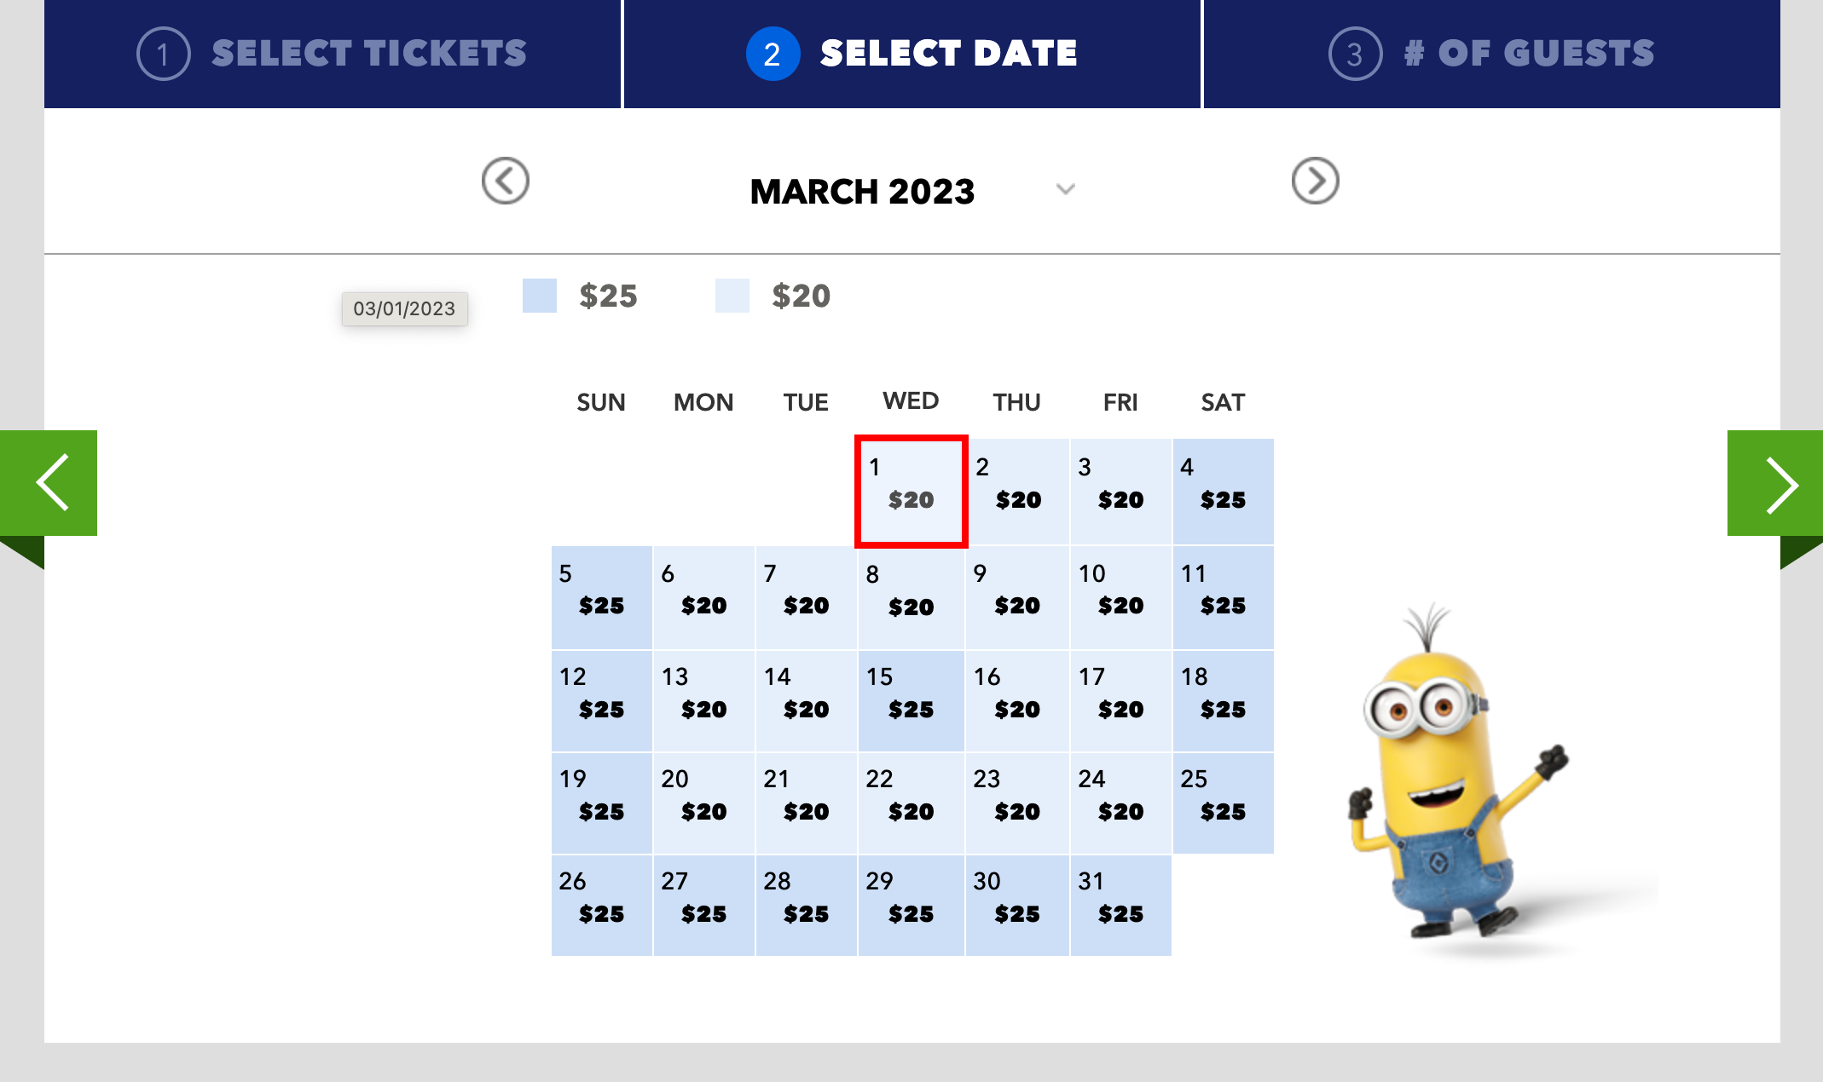
Task: Select March 1 priced at $20
Action: [x=911, y=492]
